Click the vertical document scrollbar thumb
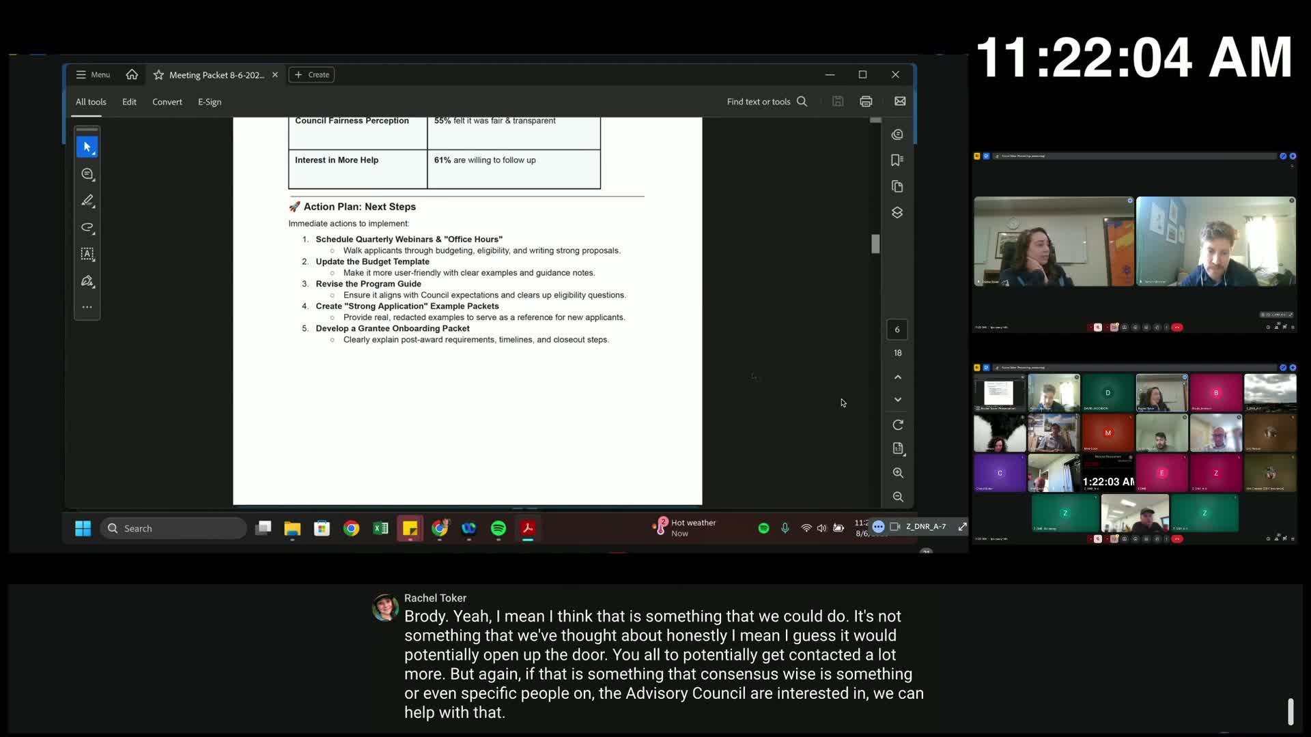The image size is (1311, 737). pos(875,244)
